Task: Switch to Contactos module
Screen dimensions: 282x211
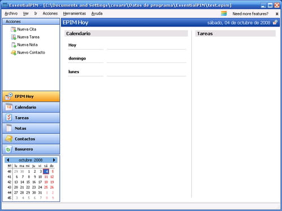Action: point(31,139)
